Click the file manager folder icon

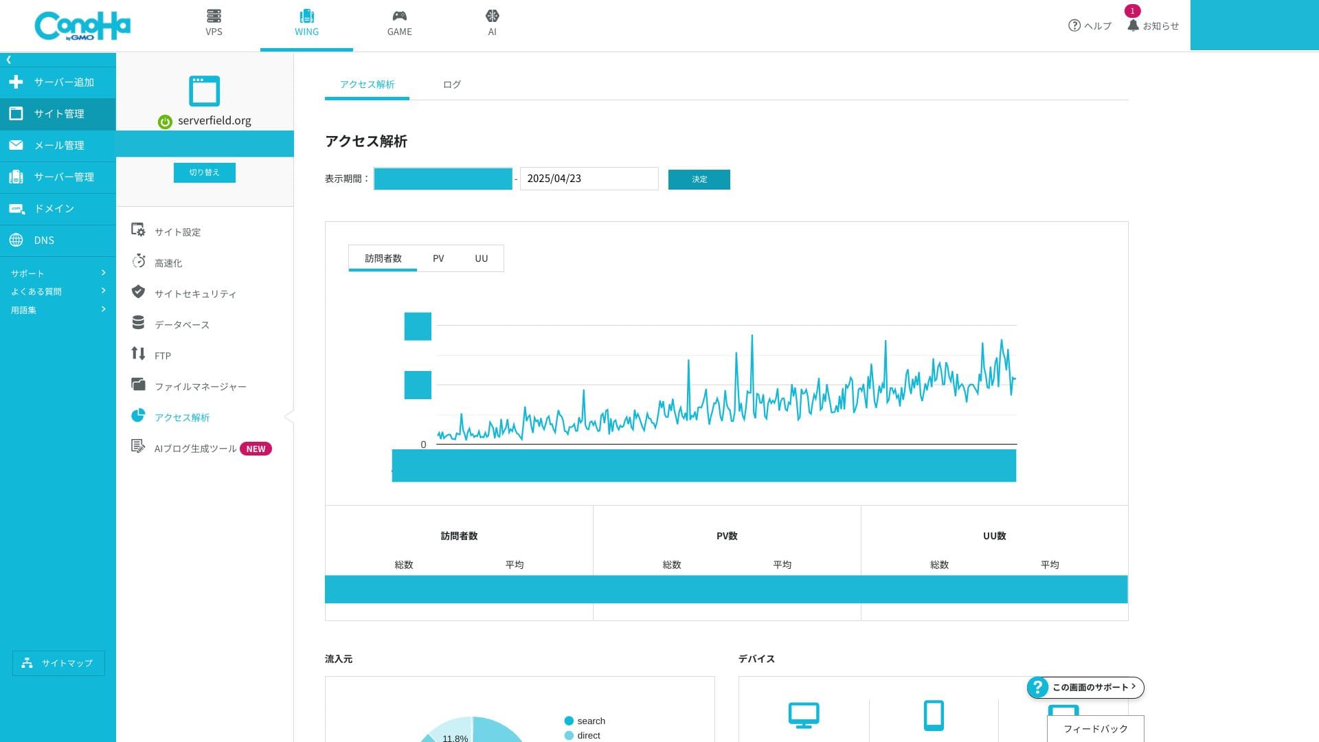(x=138, y=385)
